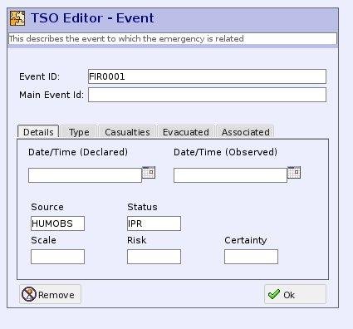Click the 'Date/Time (Declared)' label
This screenshot has width=353, height=329.
(x=78, y=152)
